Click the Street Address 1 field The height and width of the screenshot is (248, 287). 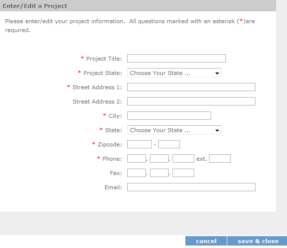point(191,87)
